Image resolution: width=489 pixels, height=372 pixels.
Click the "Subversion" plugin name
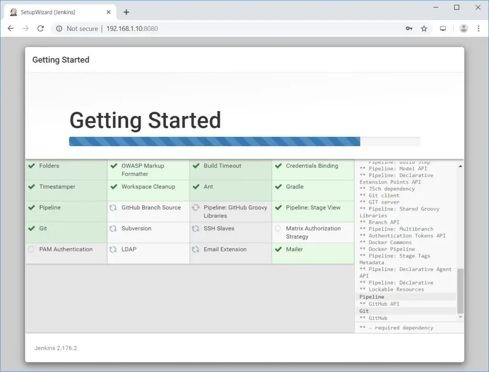[x=136, y=228]
